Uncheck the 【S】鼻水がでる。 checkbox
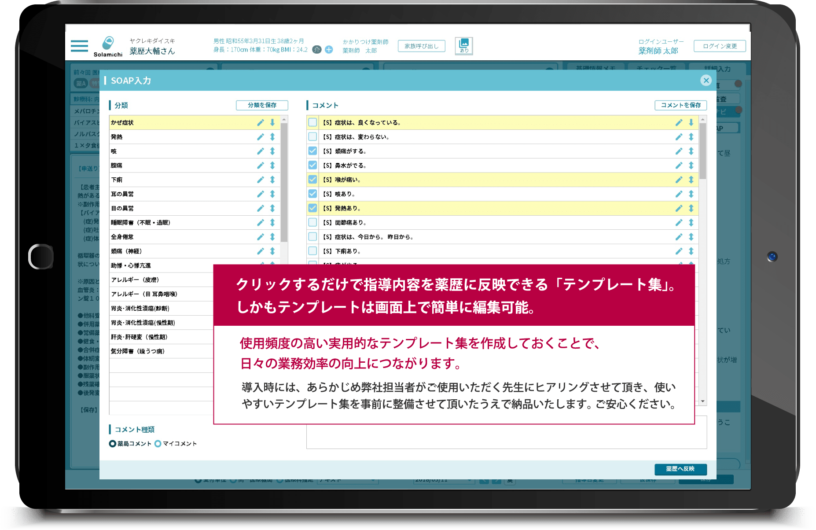 312,165
